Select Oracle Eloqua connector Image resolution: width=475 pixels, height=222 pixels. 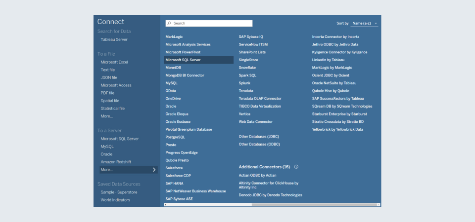click(x=177, y=114)
